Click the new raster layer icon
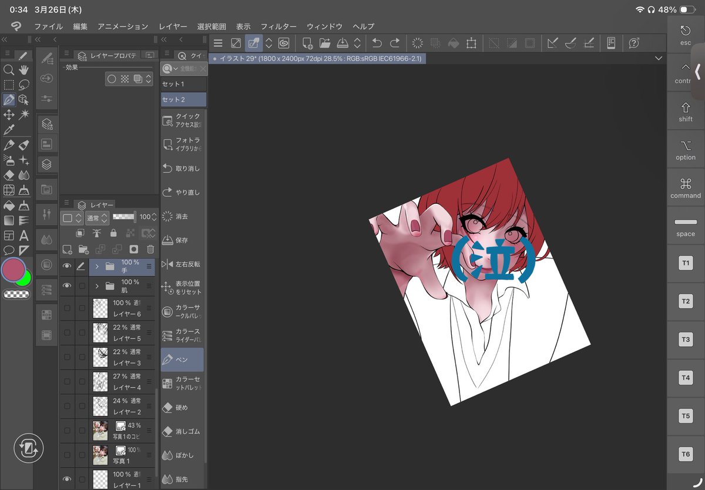 click(x=66, y=249)
